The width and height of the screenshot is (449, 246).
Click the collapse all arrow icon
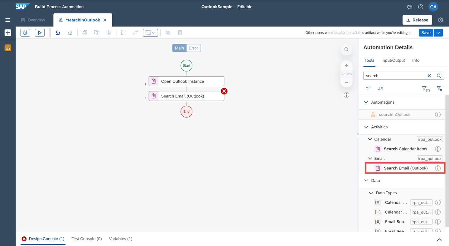click(x=368, y=88)
